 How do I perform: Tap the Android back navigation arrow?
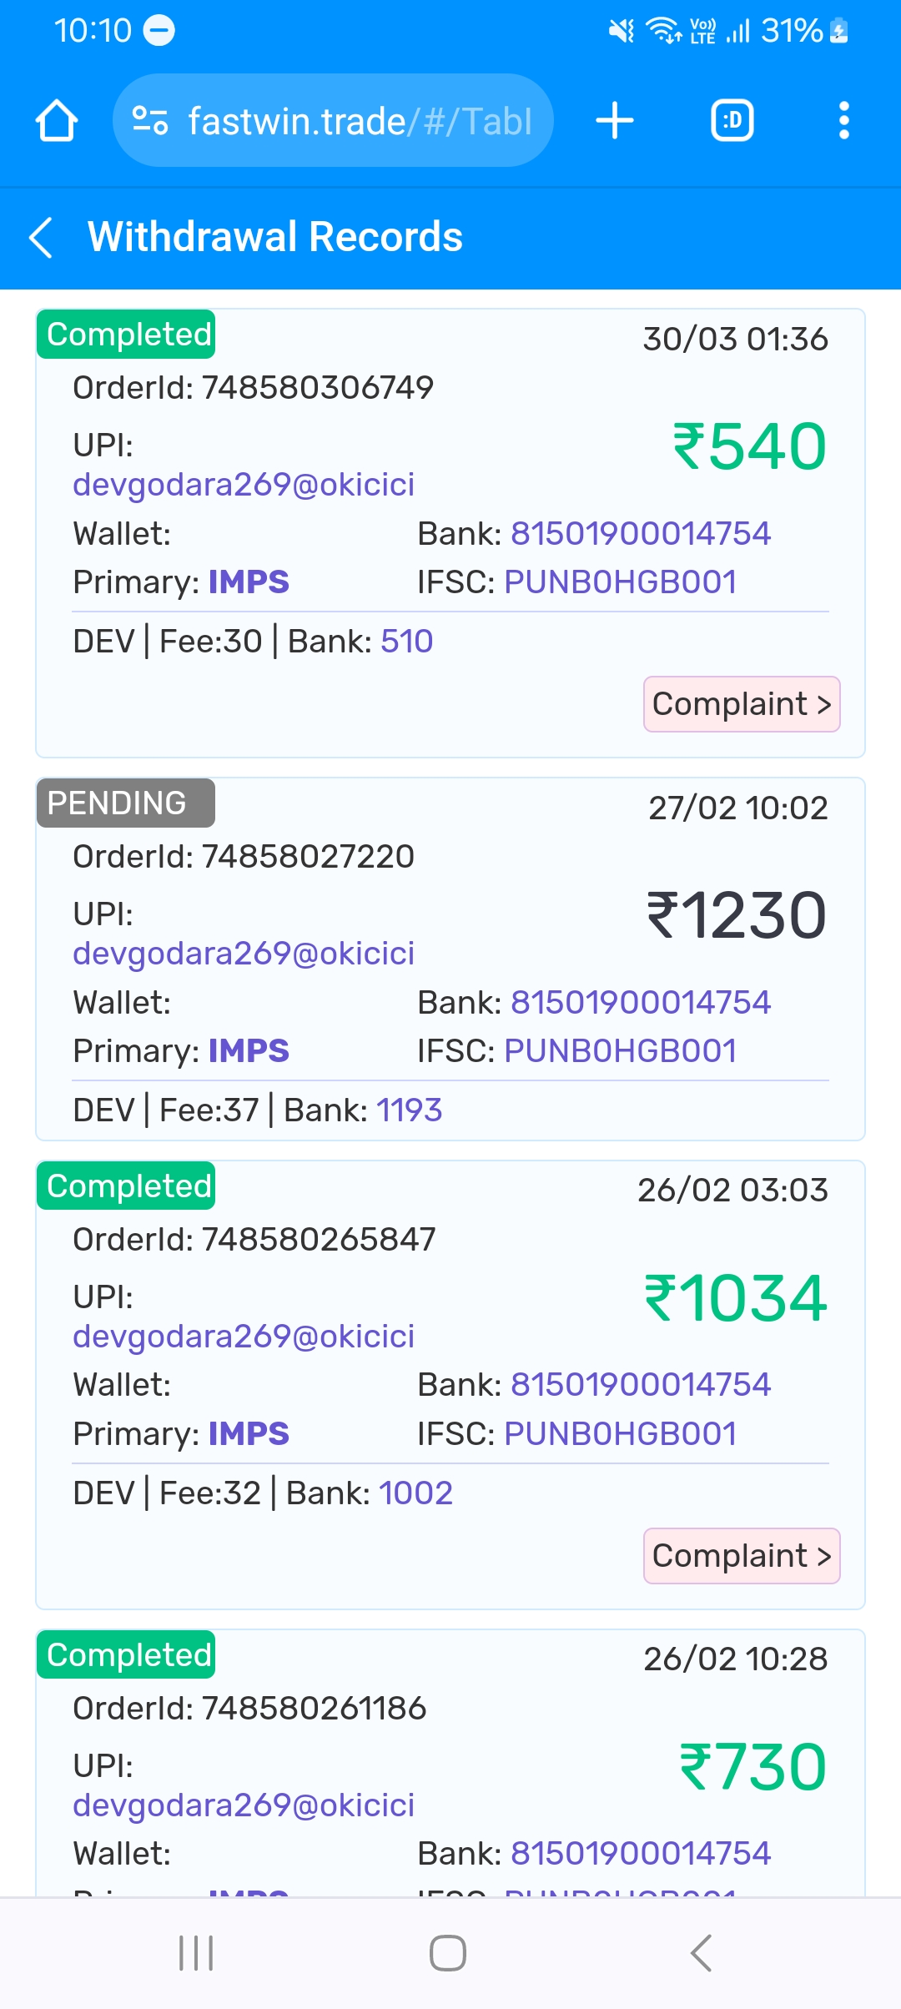pos(701,1953)
